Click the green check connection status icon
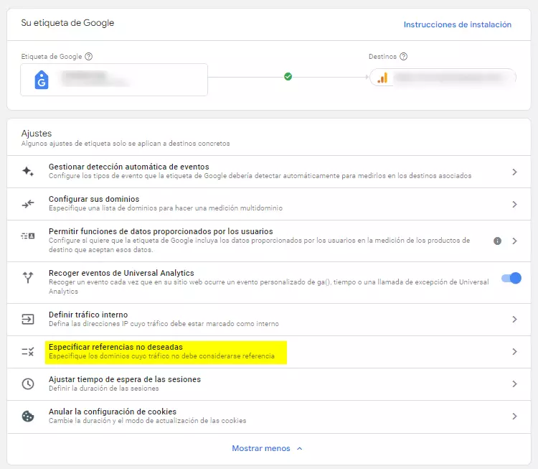 [288, 77]
